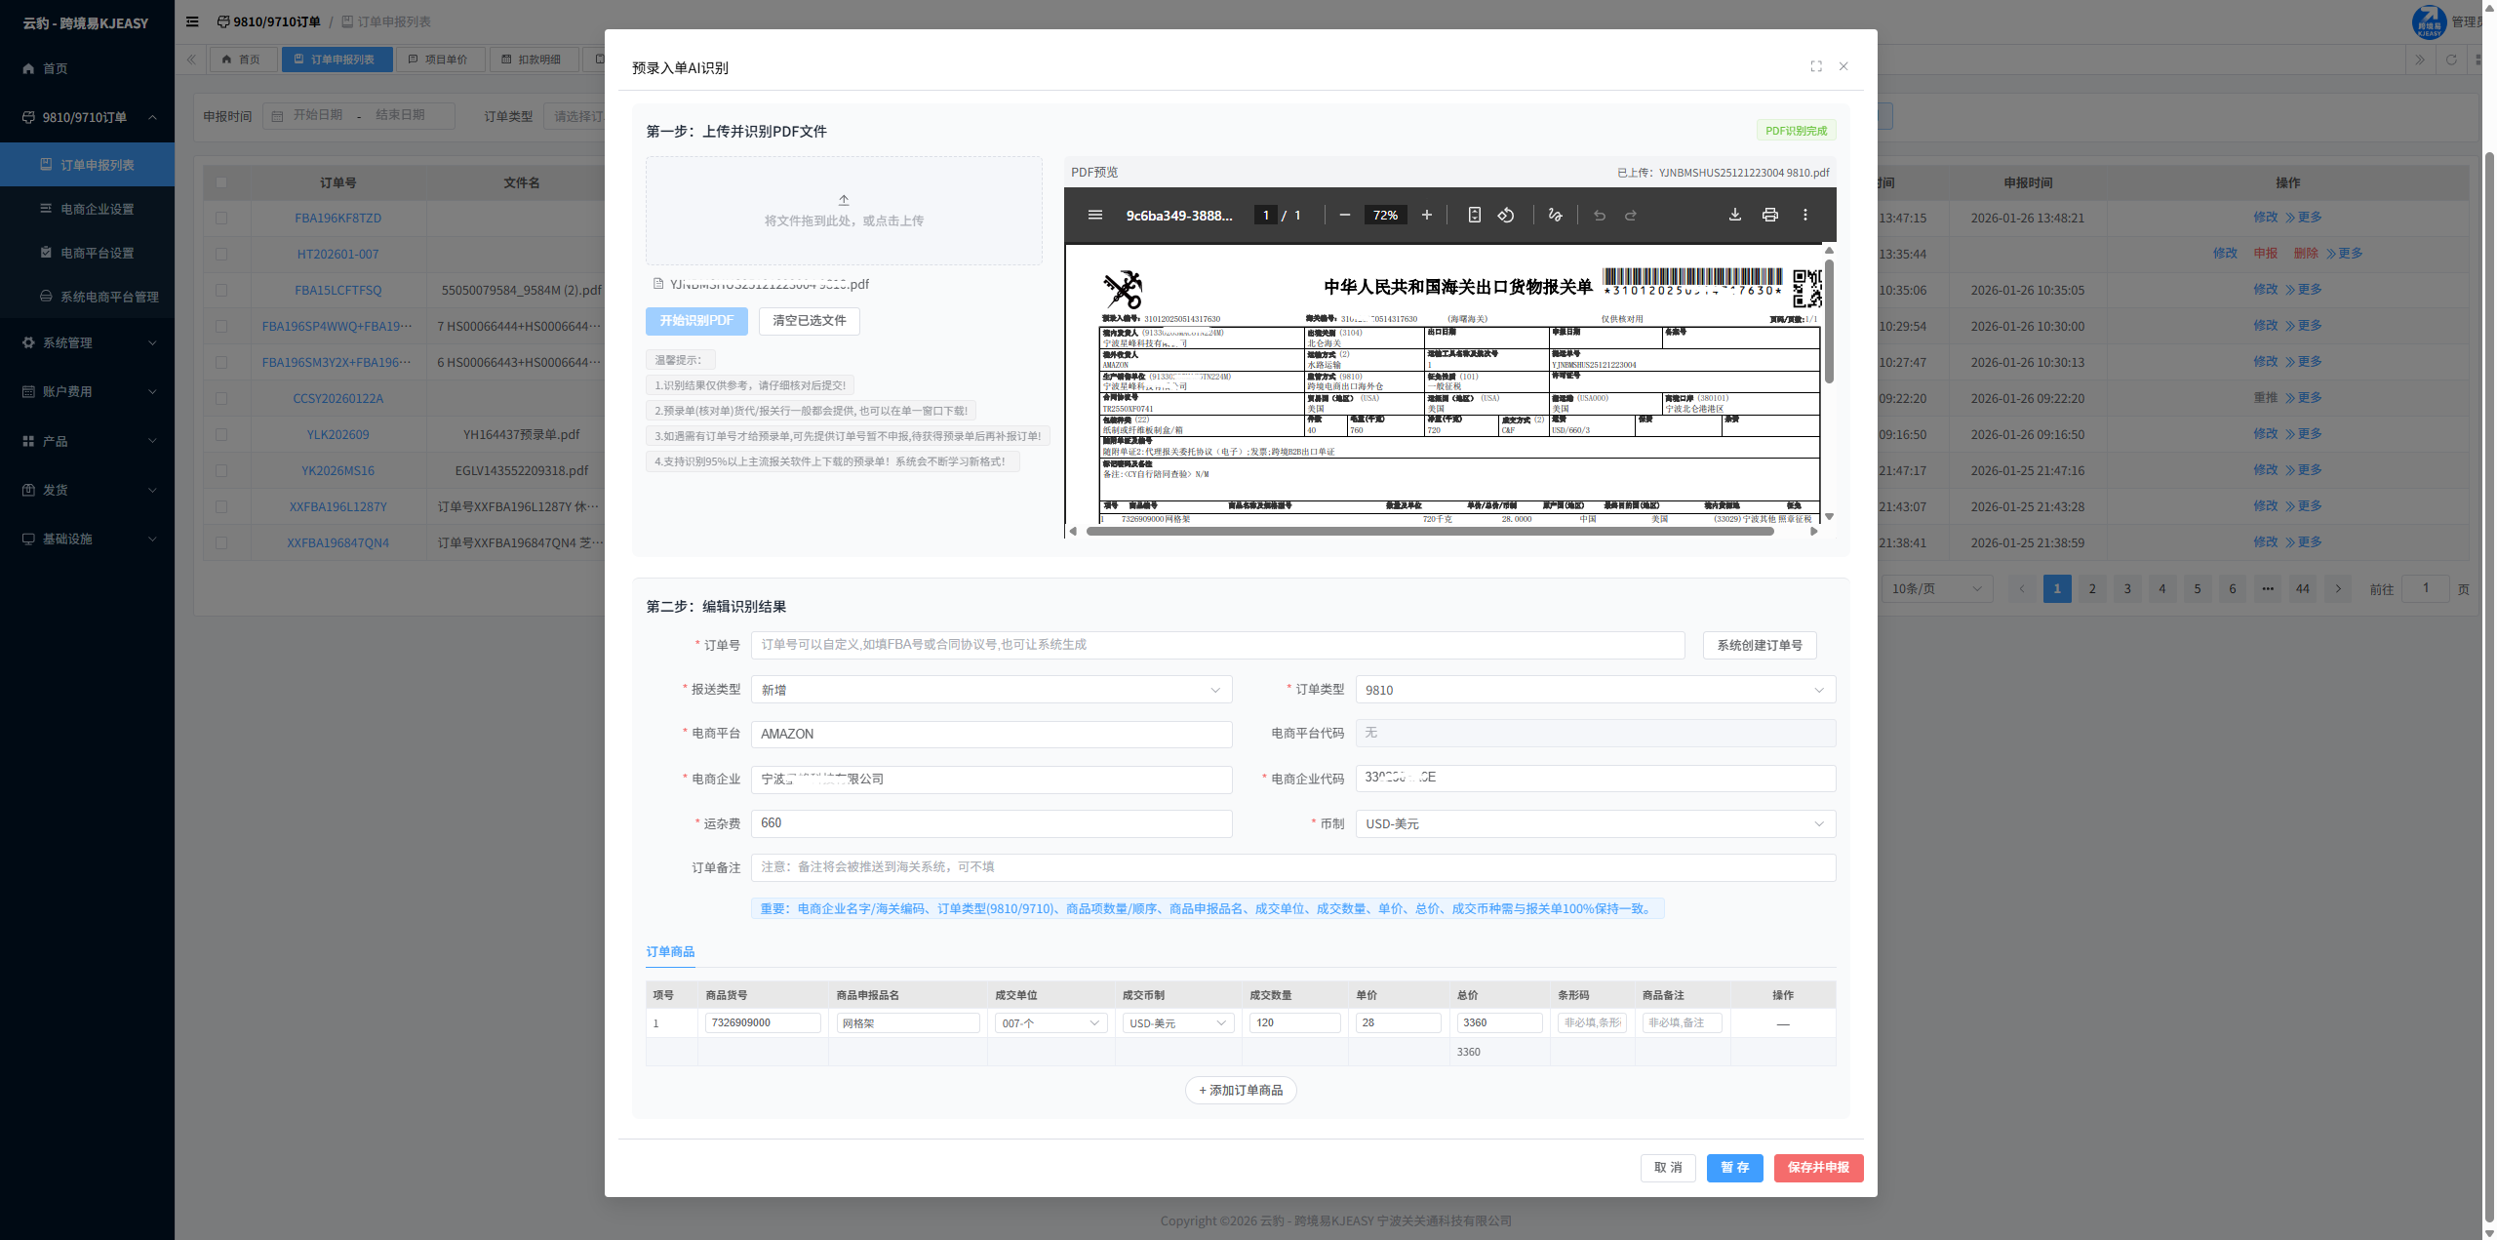Screen dimensions: 2497x1240
Task: Open the PDF viewer sidebar menu icon
Action: coord(1095,215)
